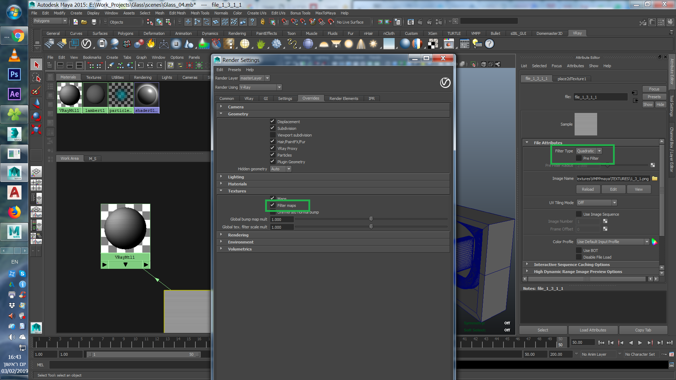Viewport: 676px width, 380px height.
Task: Disable the Filter maps checkbox
Action: (273, 205)
